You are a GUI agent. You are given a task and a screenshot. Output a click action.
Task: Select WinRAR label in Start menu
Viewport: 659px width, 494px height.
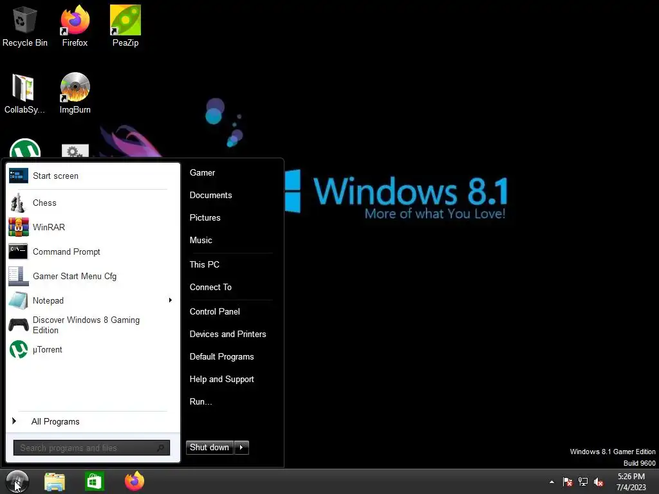[49, 227]
